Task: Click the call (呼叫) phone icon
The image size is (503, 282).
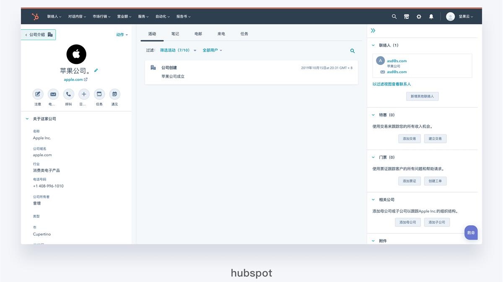Action: click(x=68, y=94)
